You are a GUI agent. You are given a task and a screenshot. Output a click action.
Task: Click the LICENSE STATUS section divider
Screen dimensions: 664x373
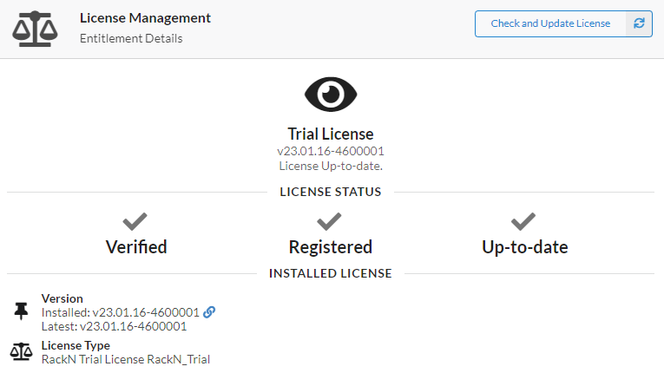pos(331,192)
